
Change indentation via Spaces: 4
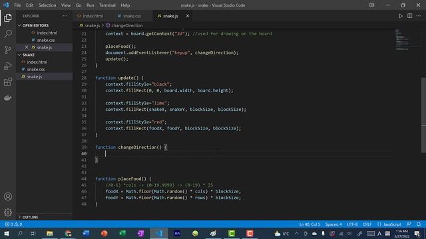coord(333,224)
